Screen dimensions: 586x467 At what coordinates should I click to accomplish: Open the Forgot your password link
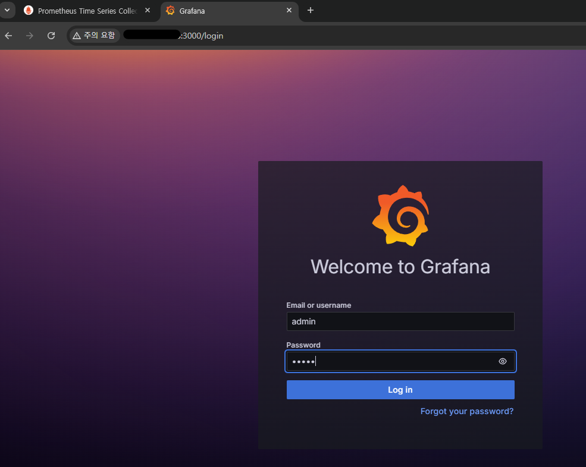(x=467, y=411)
